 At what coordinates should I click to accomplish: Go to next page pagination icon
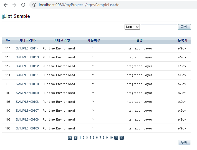coord(116,138)
